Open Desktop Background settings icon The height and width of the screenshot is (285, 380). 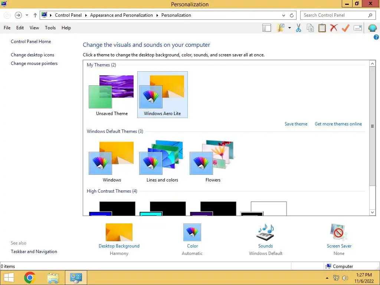pos(119,232)
